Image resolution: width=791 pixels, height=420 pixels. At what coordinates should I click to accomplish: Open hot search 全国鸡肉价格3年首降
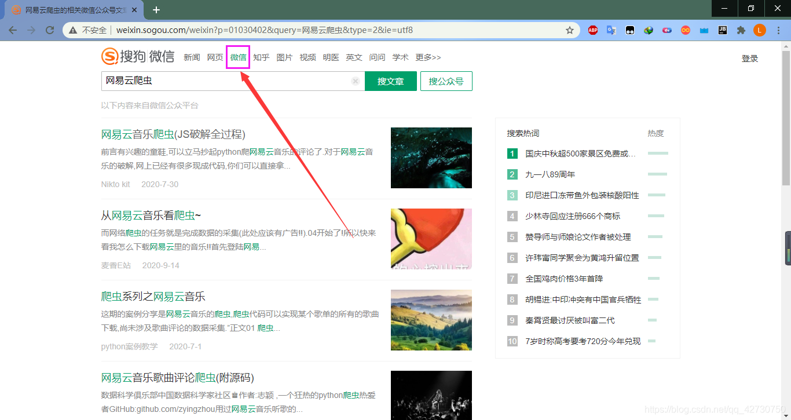pos(564,279)
